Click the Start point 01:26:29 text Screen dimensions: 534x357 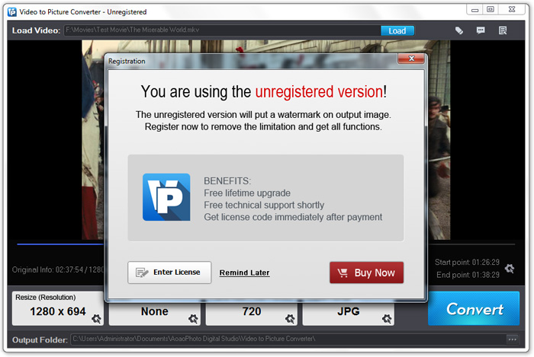(467, 262)
